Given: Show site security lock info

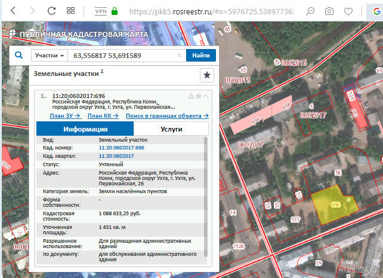Looking at the screenshot, I should tap(115, 11).
